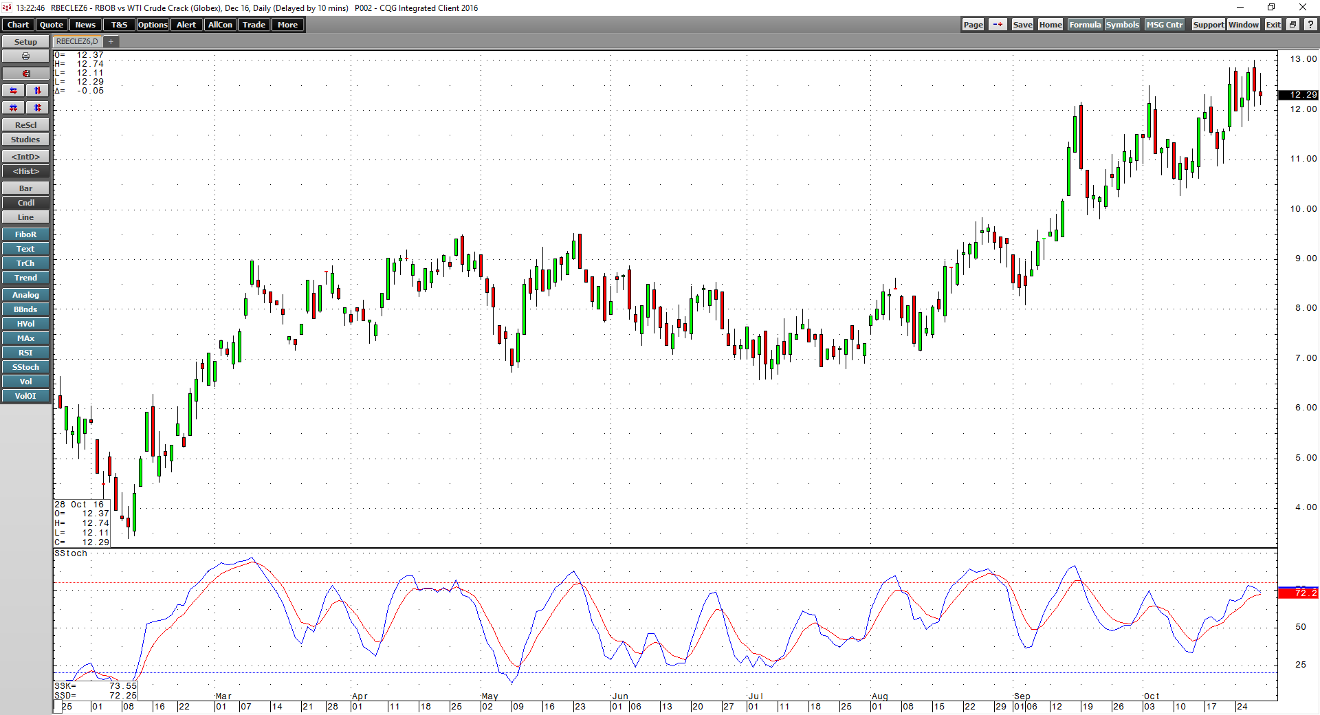Open the News menu

85,25
